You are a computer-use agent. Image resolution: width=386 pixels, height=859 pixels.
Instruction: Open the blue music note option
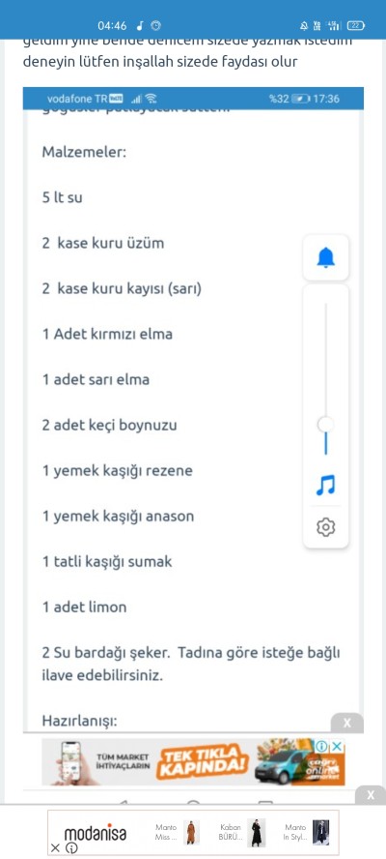point(326,485)
